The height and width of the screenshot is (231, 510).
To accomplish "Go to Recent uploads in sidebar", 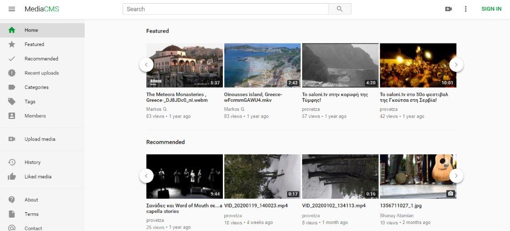I will (42, 73).
